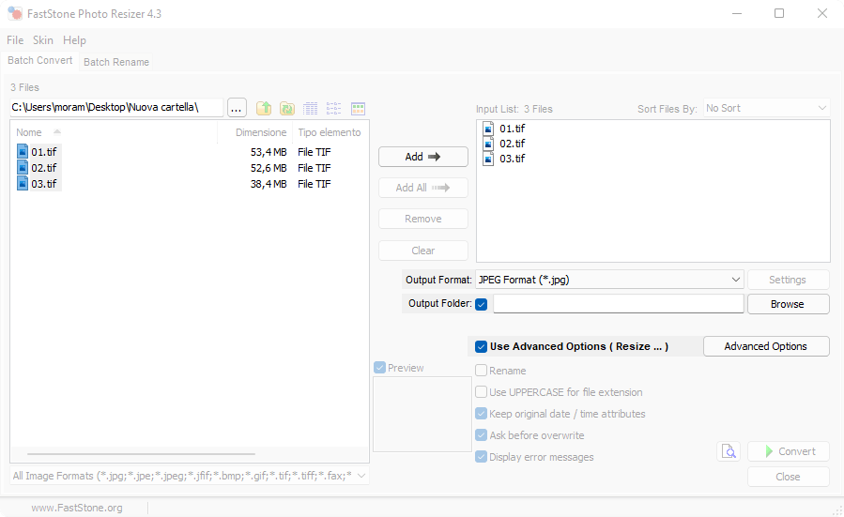Select 03.tif name in source file list
Viewport: 844px width, 517px height.
(43, 184)
